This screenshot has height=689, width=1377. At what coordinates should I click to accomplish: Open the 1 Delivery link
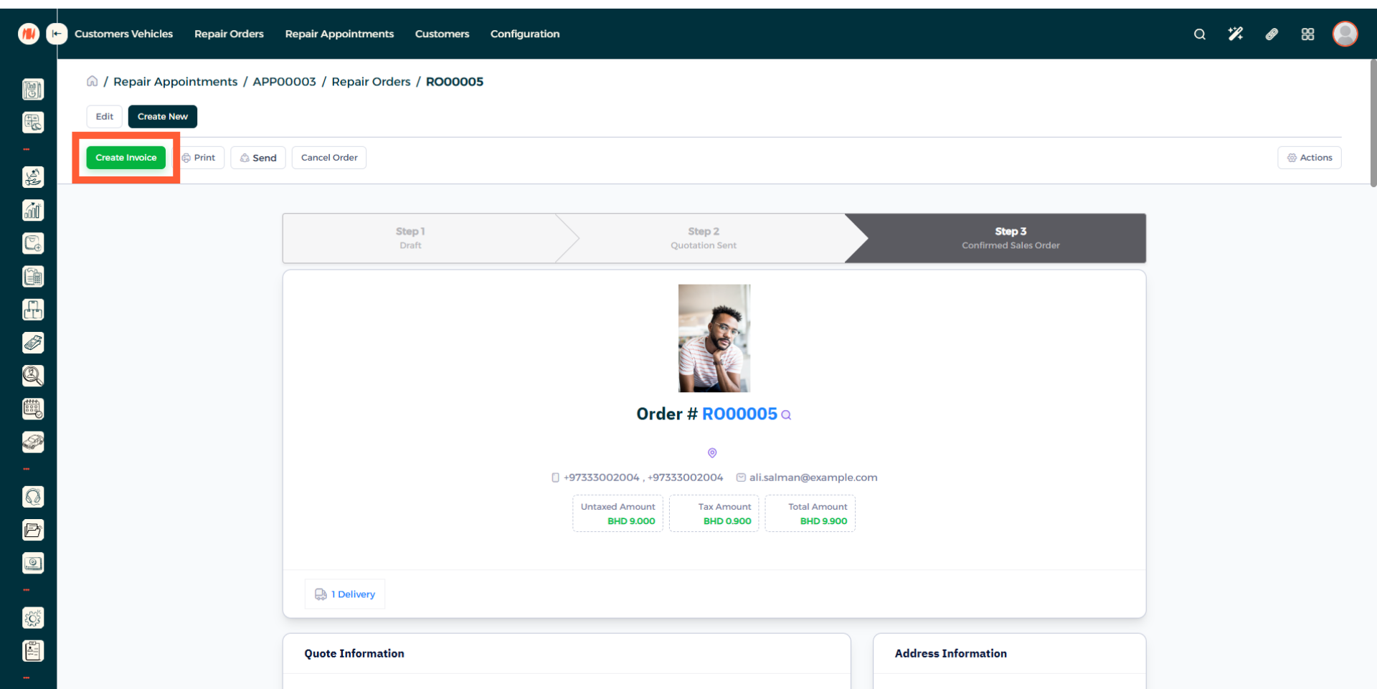(x=345, y=594)
